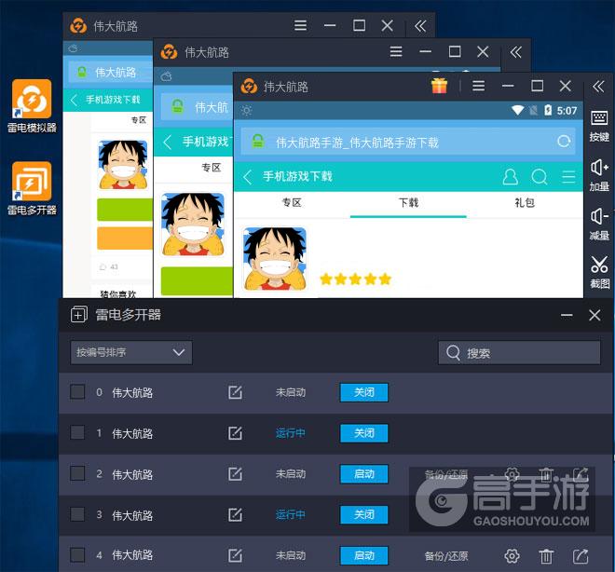Edit the name of instance 3 伟大航路
Screen dimensions: 615x572
(x=235, y=515)
